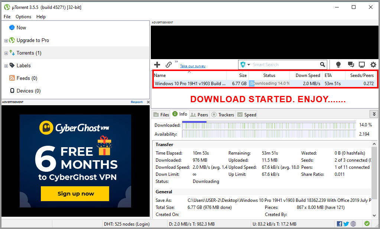Sort torrents by the Name column header

click(x=189, y=75)
